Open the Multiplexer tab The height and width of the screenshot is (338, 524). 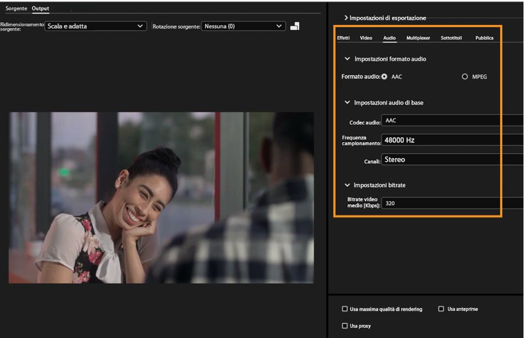coord(418,38)
